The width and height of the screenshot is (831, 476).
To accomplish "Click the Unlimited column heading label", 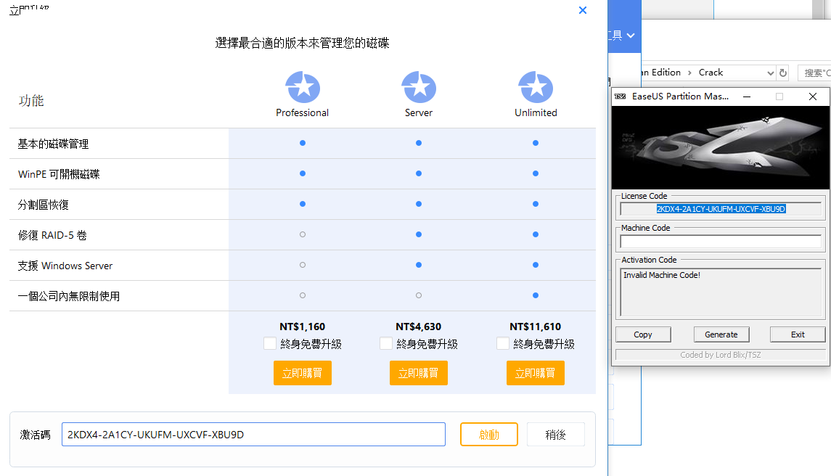I will coord(536,113).
